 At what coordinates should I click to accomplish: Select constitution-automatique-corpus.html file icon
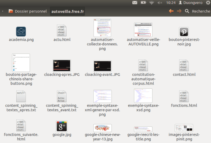coord(143,65)
